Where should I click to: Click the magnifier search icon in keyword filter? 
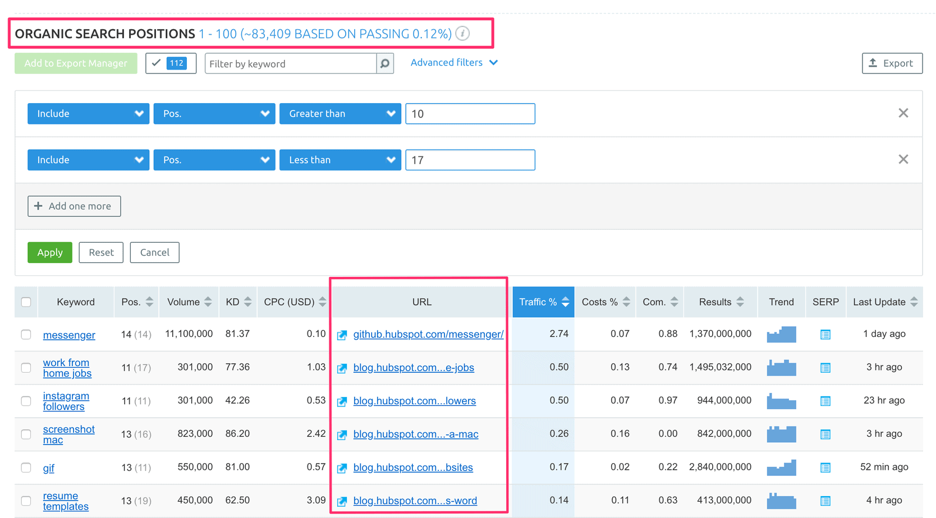pyautogui.click(x=385, y=64)
